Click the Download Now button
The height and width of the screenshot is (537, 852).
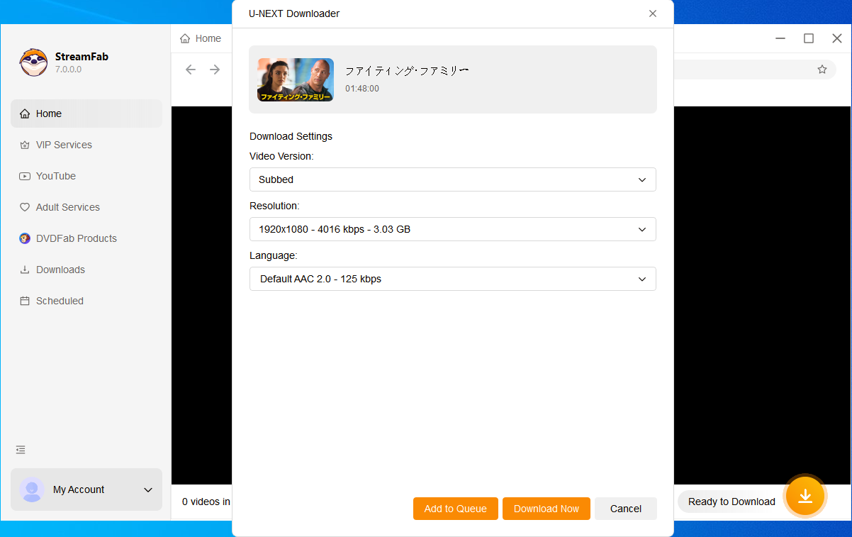(x=546, y=509)
